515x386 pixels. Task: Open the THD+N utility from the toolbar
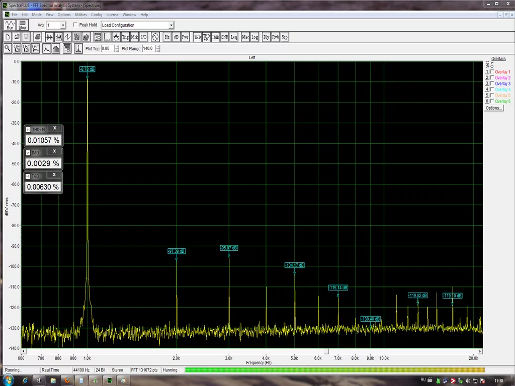pyautogui.click(x=206, y=37)
